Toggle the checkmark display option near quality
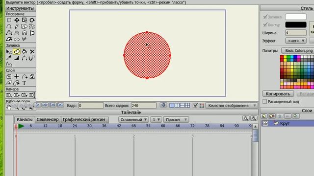The width and height of the screenshot is (314, 176). coord(195,106)
